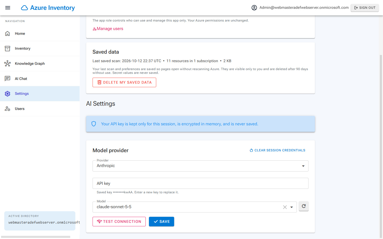Click the shield icon in API key notice
383x239 pixels.
coord(94,124)
